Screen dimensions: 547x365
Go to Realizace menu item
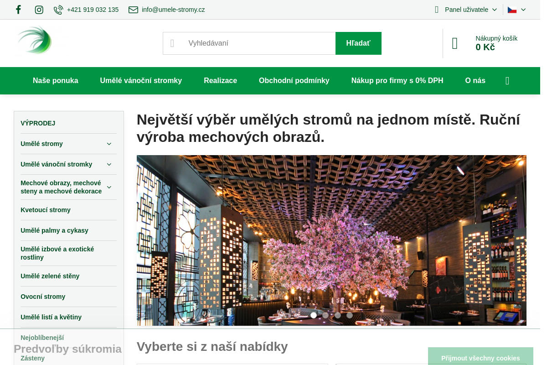coord(220,81)
